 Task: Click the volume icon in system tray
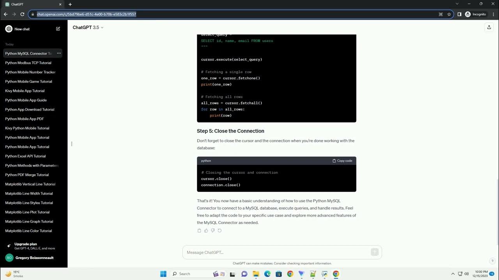(467, 274)
